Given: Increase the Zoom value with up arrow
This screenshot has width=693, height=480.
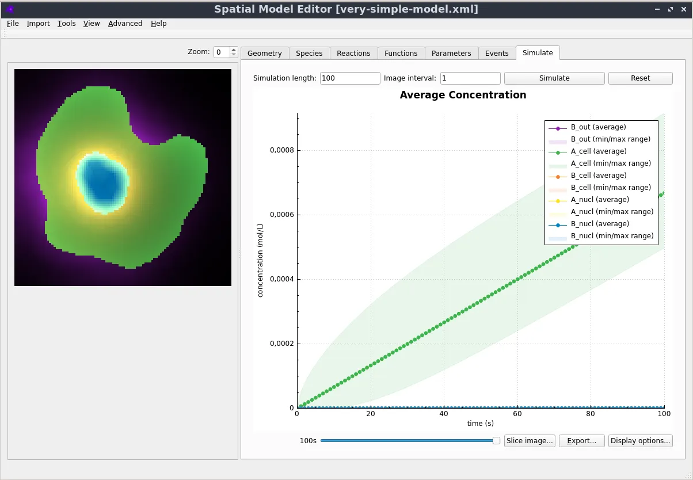Looking at the screenshot, I should click(234, 49).
